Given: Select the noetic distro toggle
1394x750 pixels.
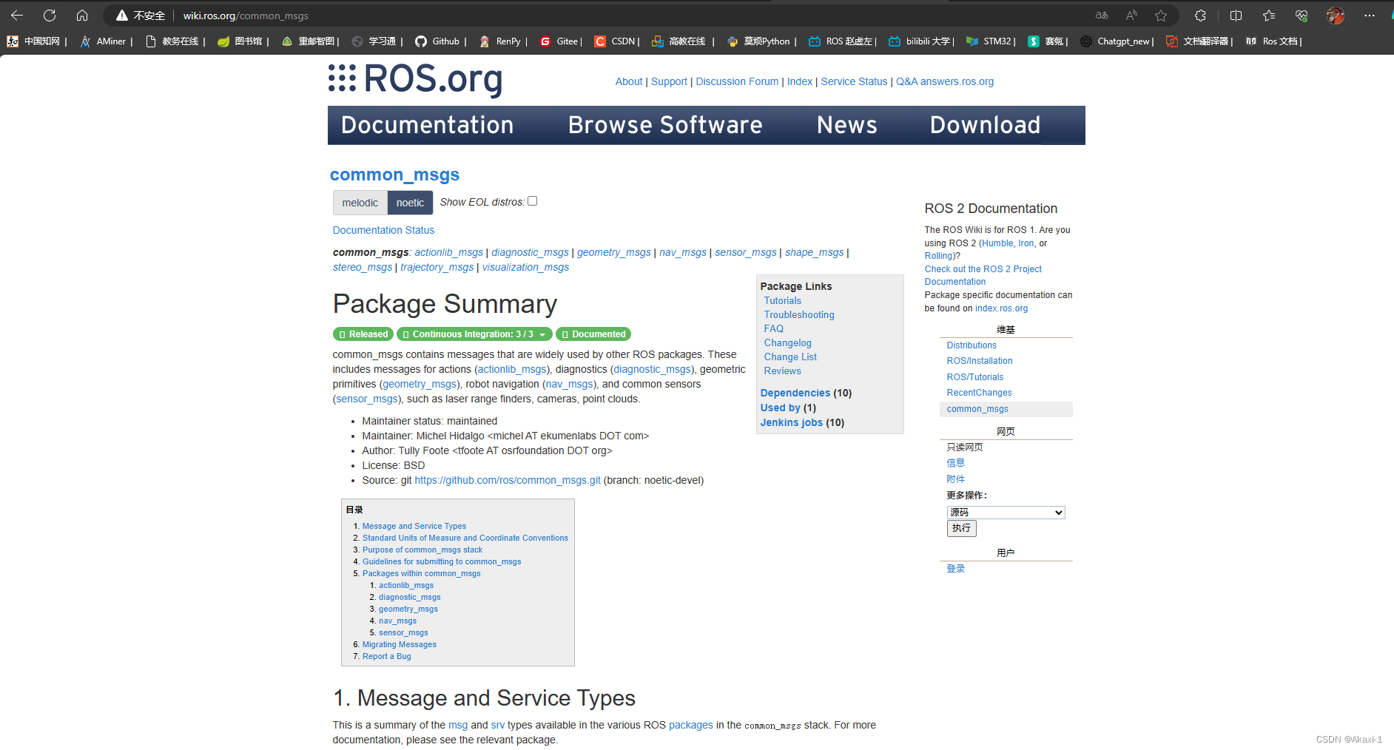Looking at the screenshot, I should pyautogui.click(x=409, y=202).
